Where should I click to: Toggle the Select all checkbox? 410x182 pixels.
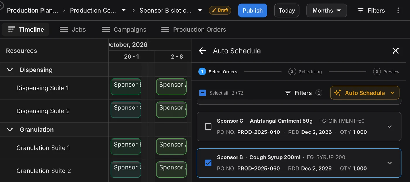point(203,93)
